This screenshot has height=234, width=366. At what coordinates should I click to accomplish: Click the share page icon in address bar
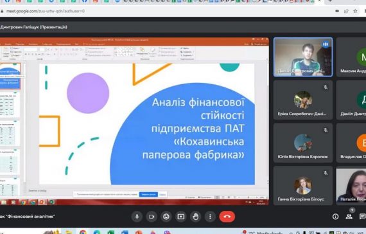pyautogui.click(x=346, y=11)
